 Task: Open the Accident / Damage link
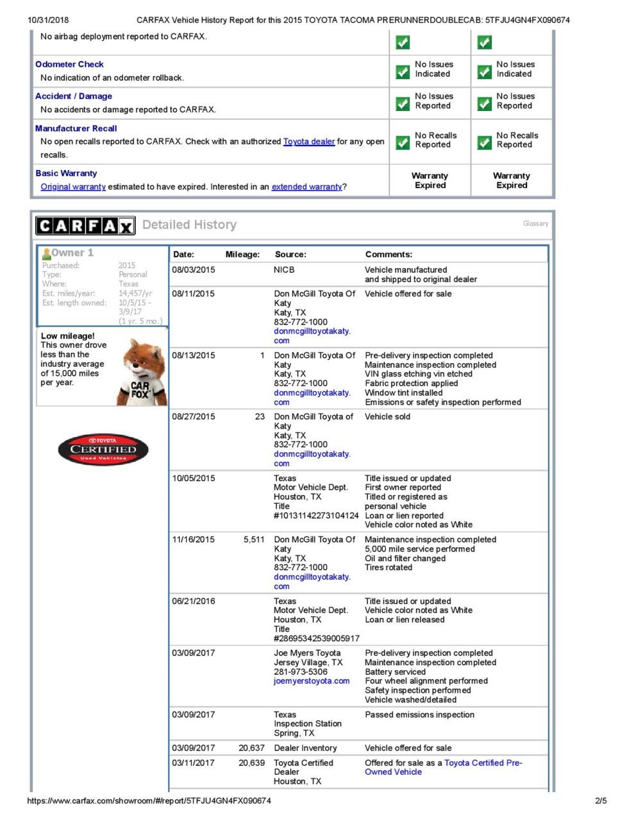[74, 96]
